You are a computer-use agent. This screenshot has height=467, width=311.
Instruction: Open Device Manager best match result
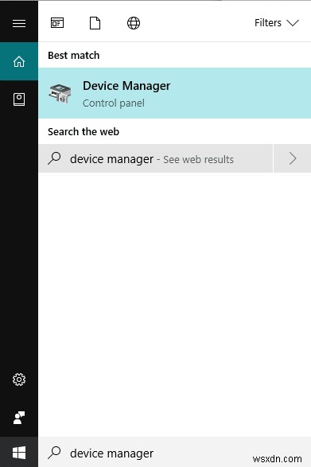point(174,93)
